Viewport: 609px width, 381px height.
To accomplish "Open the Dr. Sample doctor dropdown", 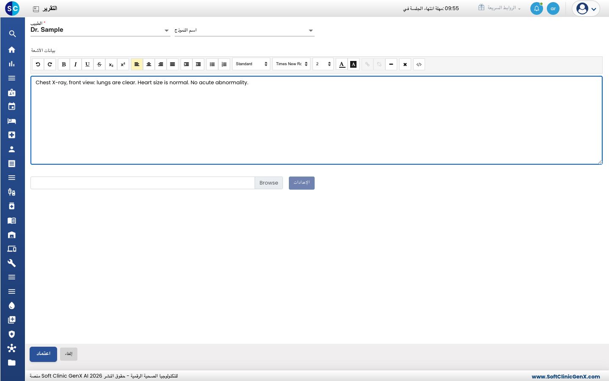I will pos(100,30).
